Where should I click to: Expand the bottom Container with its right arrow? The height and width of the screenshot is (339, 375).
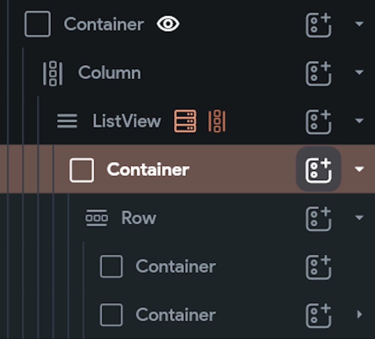[x=359, y=315]
